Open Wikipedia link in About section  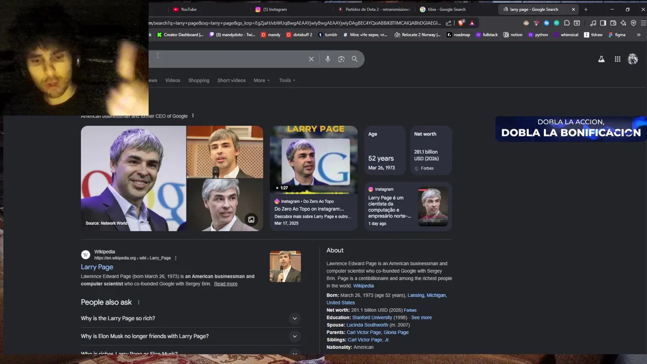pos(363,286)
